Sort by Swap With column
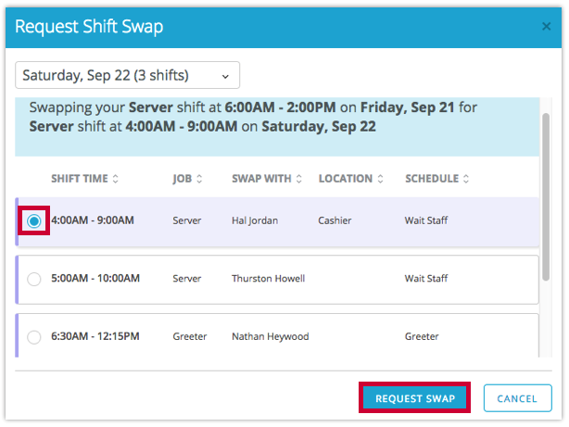 [267, 179]
